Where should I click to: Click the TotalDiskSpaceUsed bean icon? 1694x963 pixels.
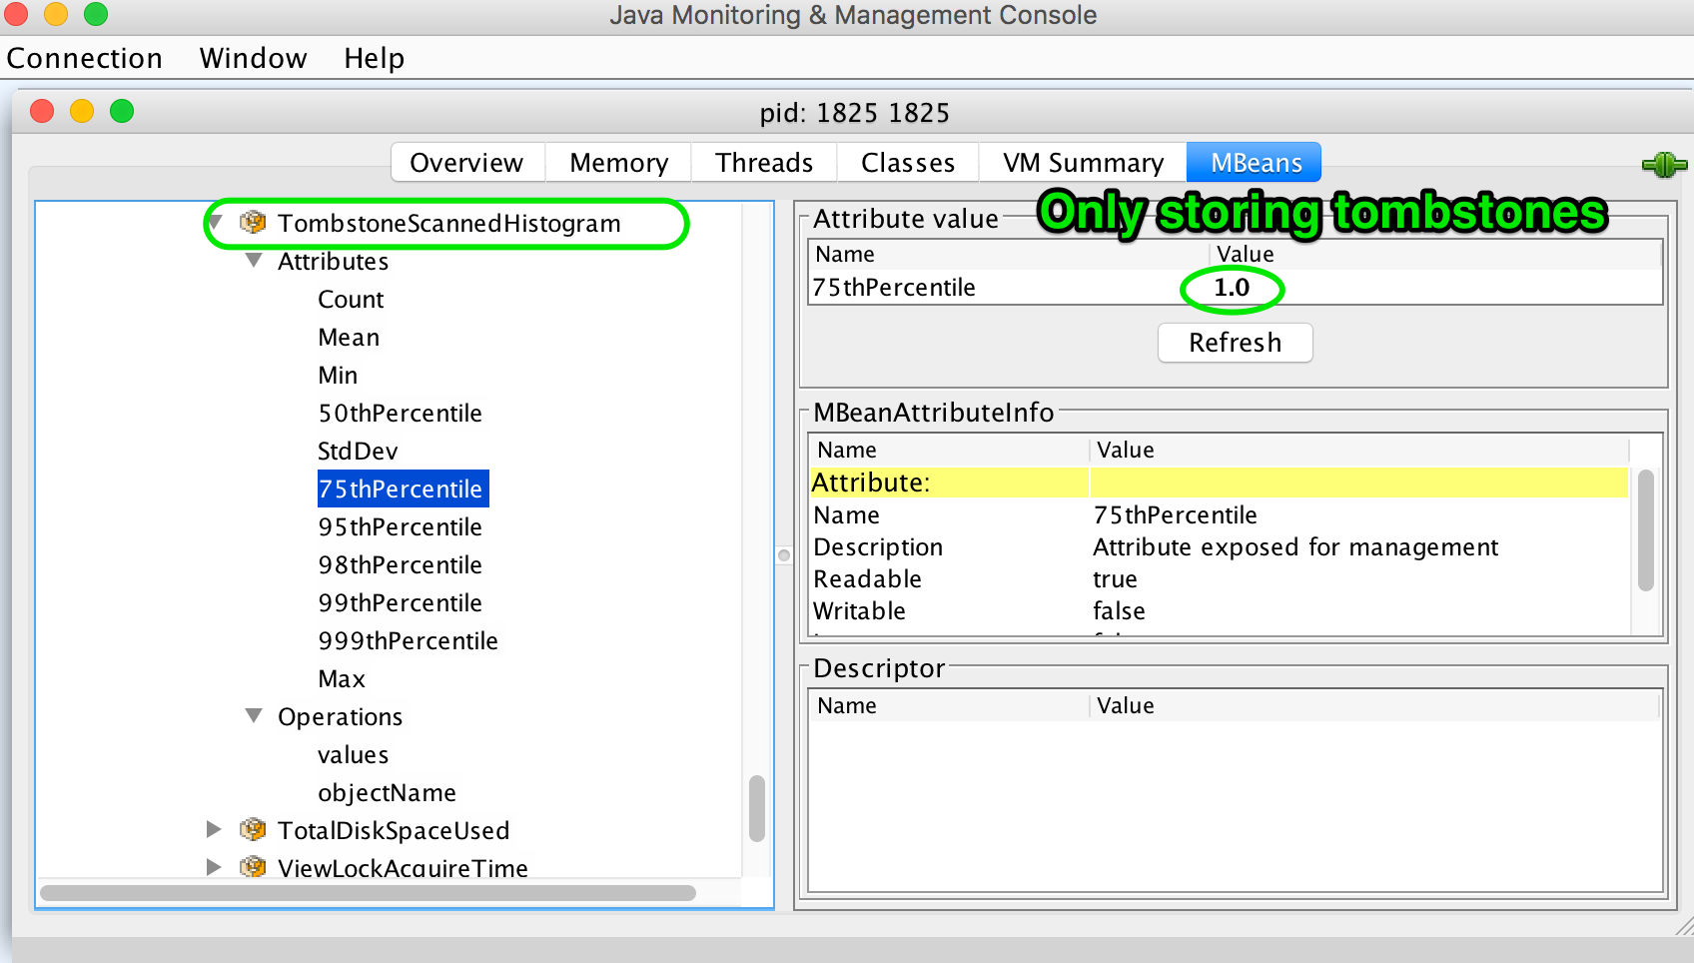pos(253,829)
